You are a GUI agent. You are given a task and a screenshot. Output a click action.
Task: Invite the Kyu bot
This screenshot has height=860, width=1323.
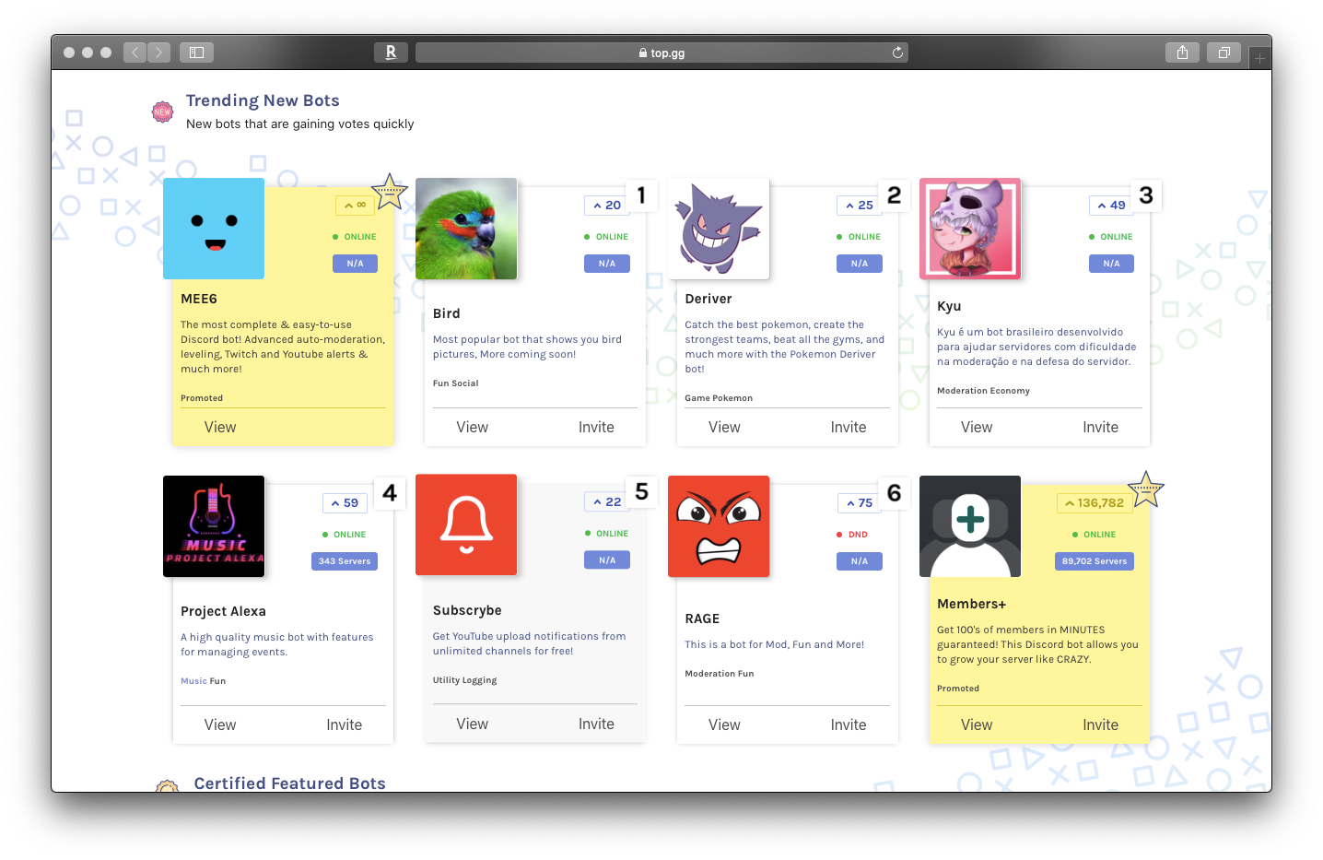(x=1100, y=428)
